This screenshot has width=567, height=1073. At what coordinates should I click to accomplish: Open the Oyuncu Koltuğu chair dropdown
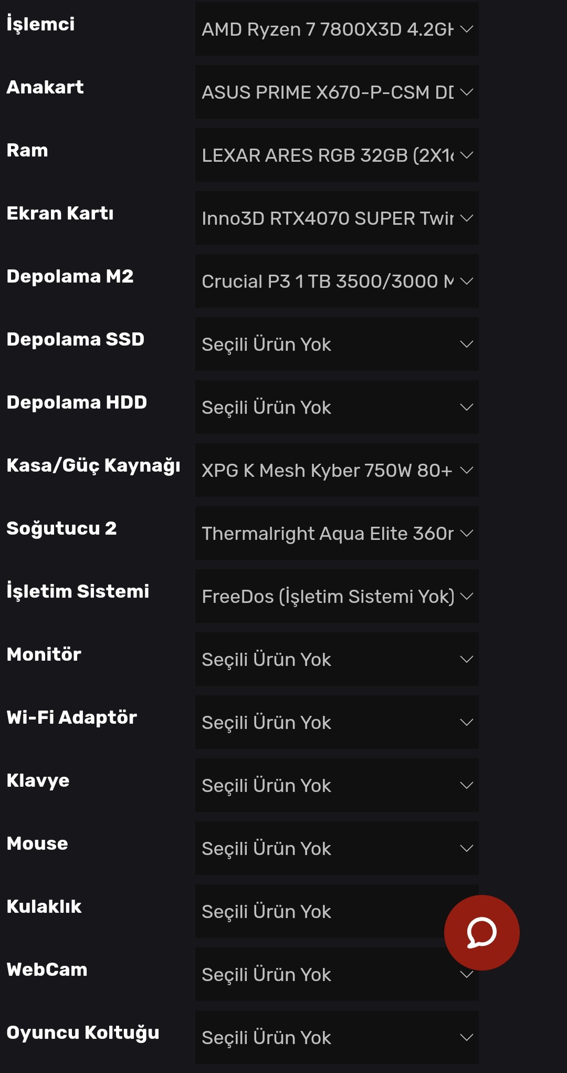pos(336,1038)
